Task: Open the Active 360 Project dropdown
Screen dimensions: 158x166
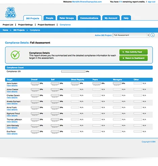Action: click(x=131, y=35)
